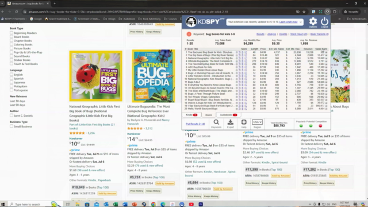Go back in browser history

click(x=3, y=11)
